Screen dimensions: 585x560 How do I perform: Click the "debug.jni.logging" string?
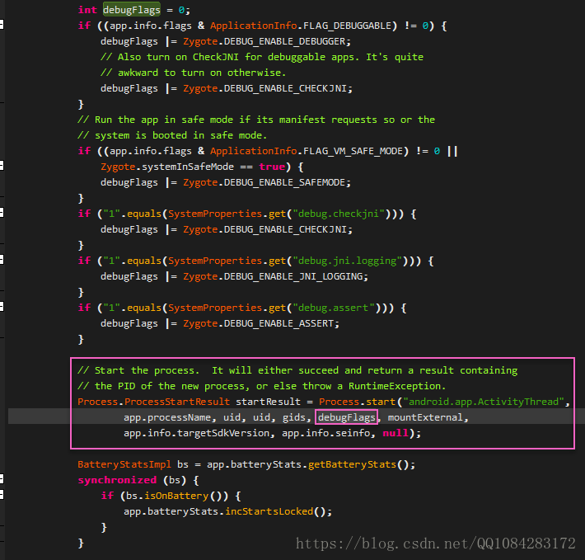tap(348, 261)
